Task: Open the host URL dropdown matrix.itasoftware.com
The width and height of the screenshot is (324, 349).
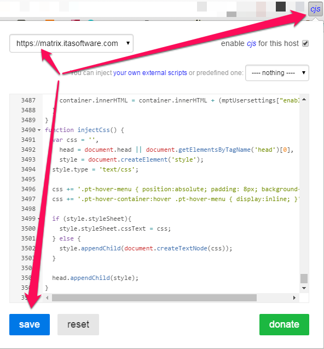Action: point(71,43)
